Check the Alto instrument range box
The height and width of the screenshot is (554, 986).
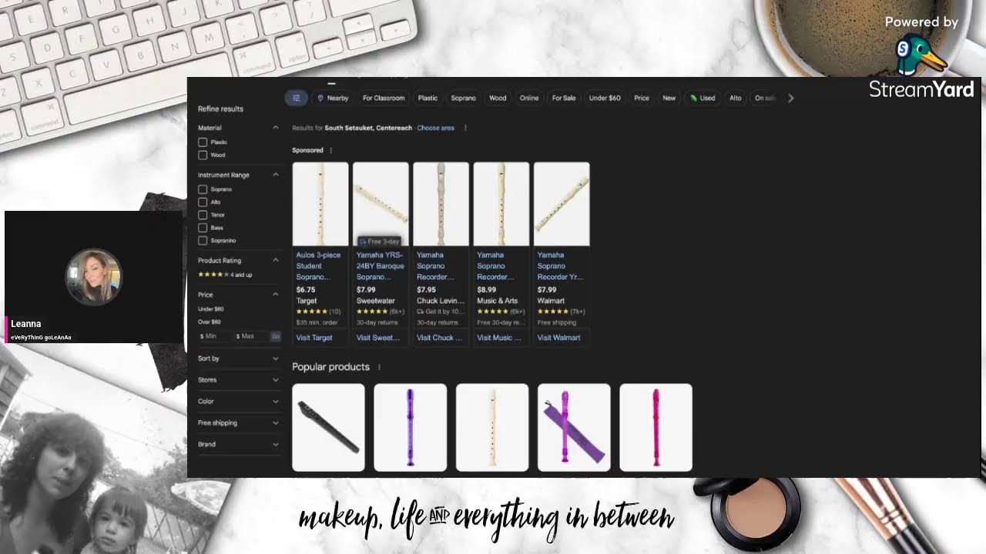[x=203, y=202]
